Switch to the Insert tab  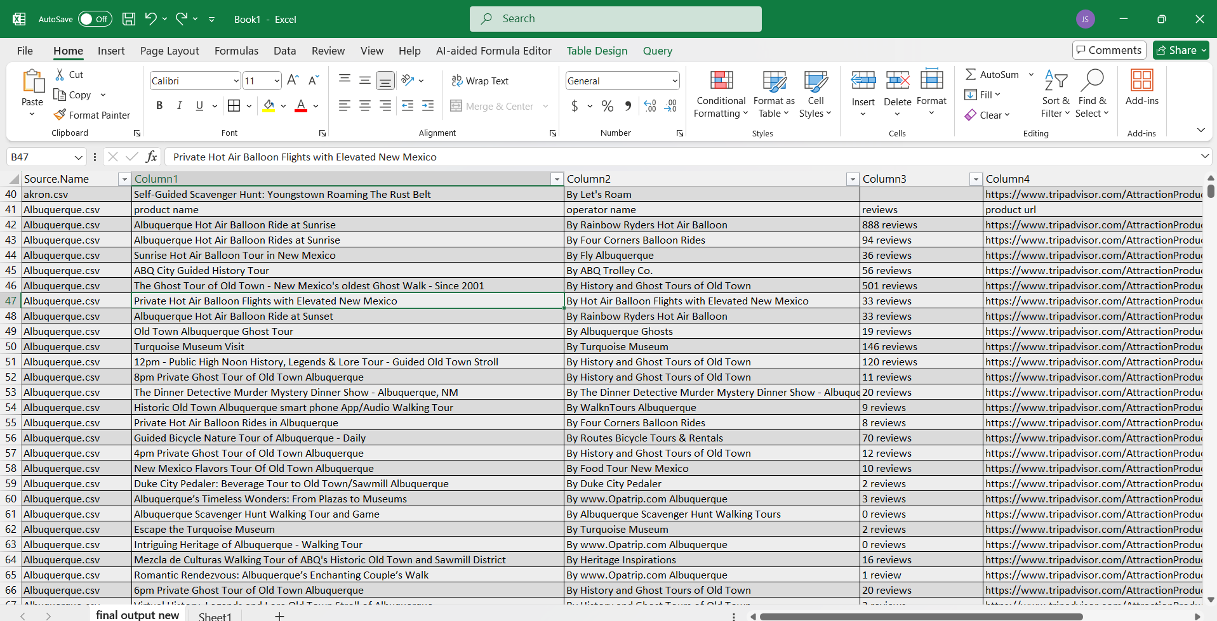point(111,51)
